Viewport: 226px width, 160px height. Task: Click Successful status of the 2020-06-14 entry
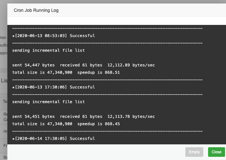point(82,139)
